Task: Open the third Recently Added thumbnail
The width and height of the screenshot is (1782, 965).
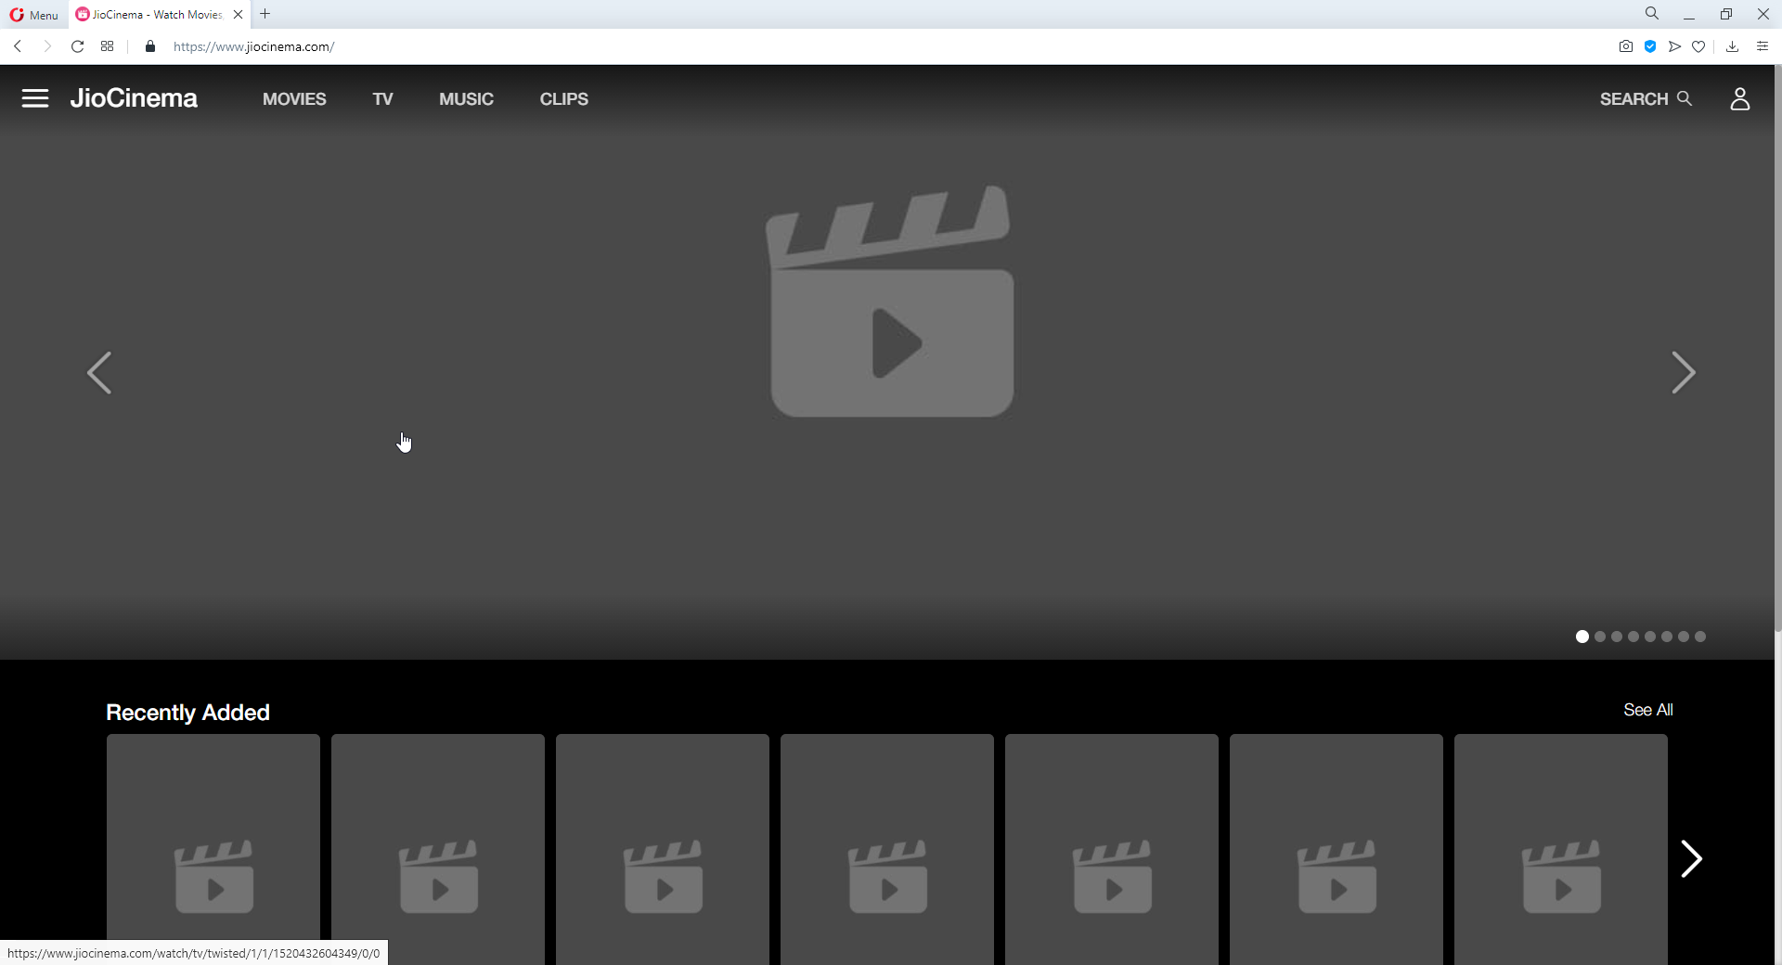Action: (663, 849)
